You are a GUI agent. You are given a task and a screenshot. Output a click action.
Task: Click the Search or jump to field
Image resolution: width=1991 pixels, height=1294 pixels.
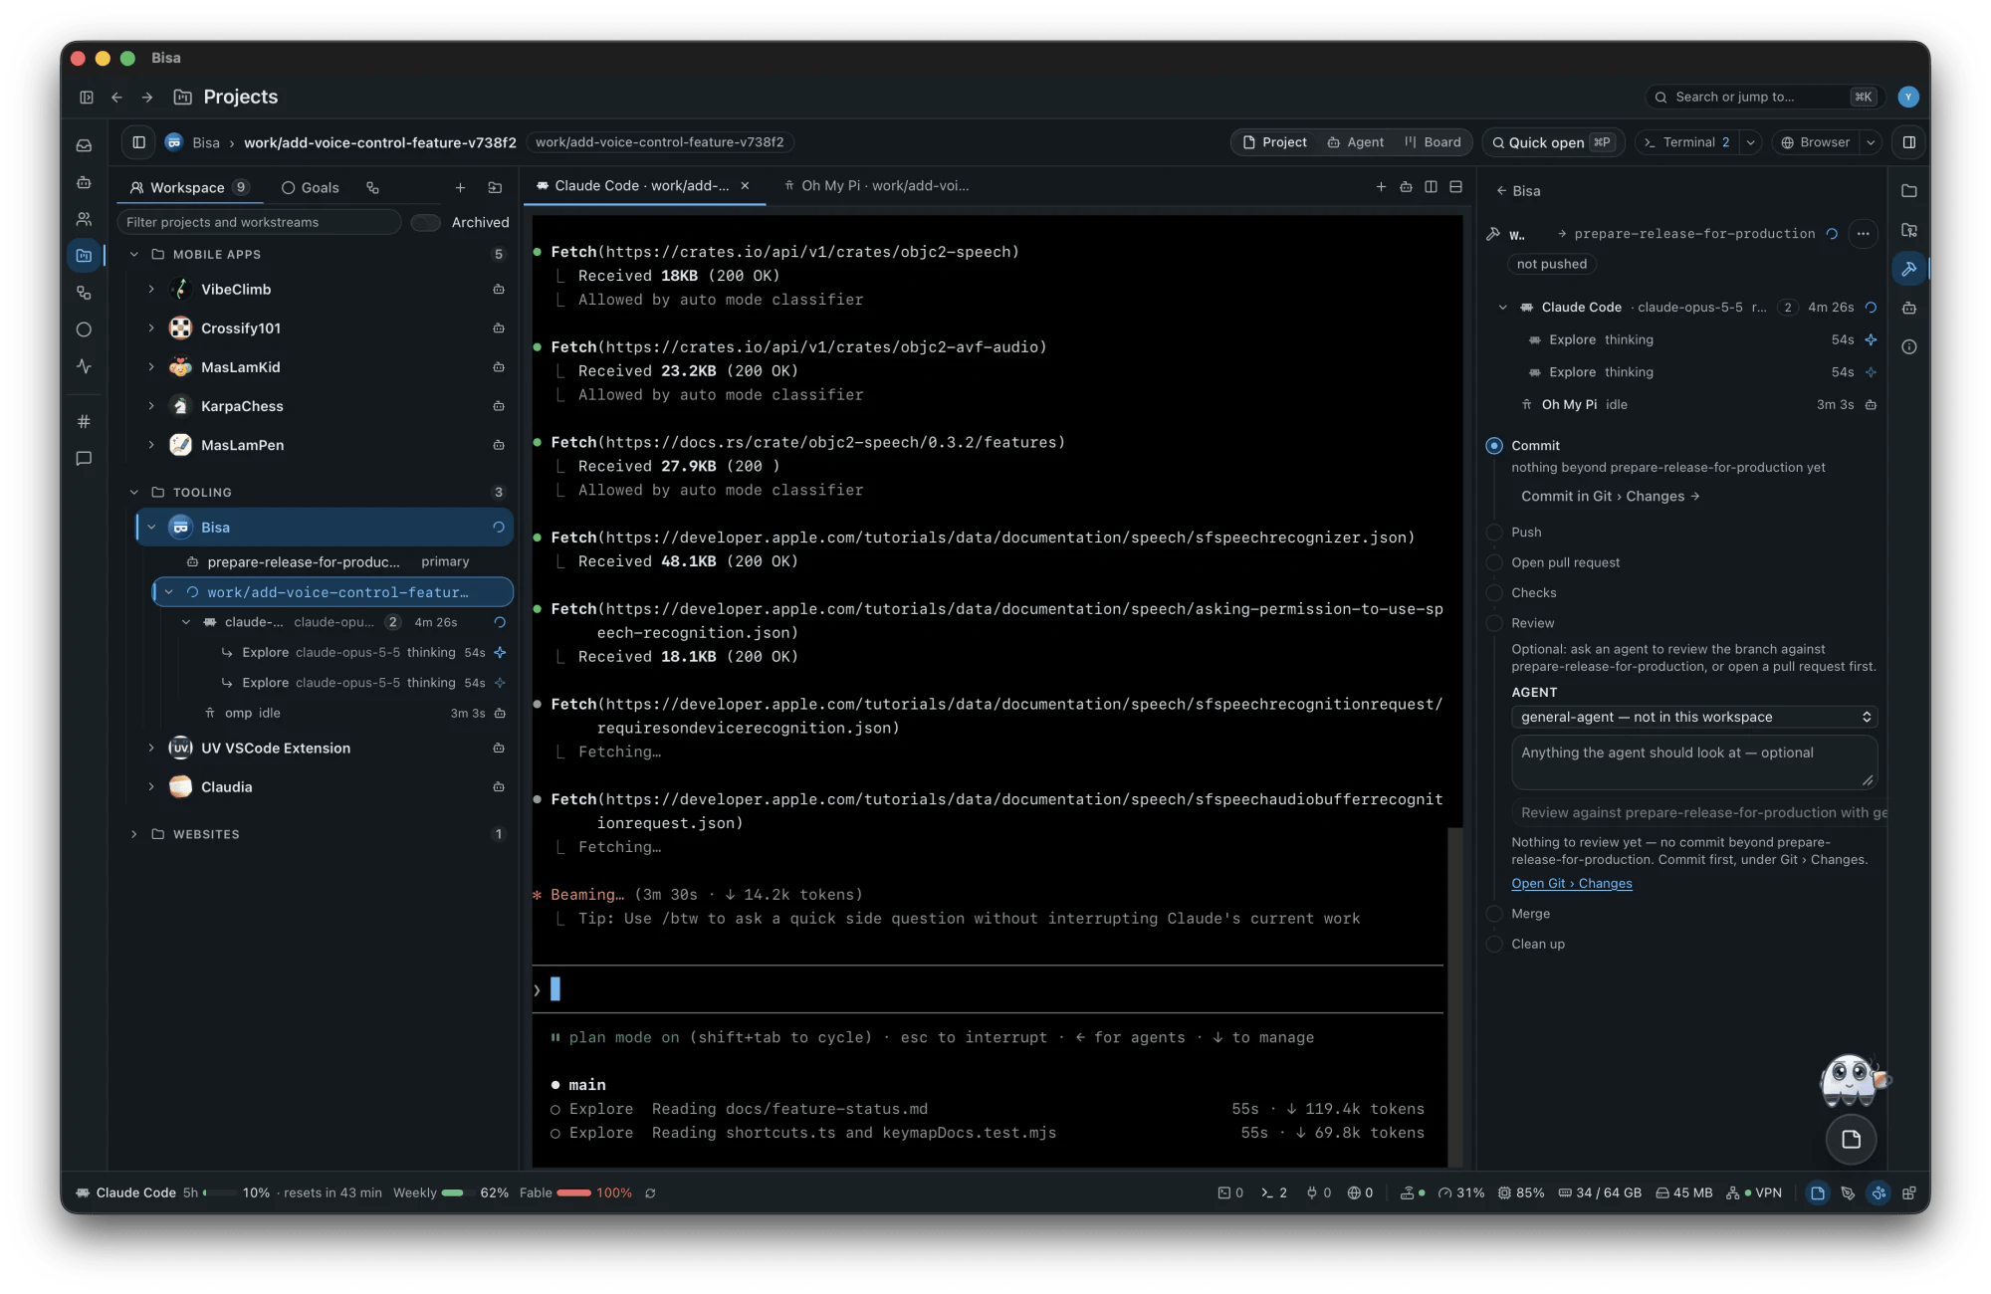1764,98
